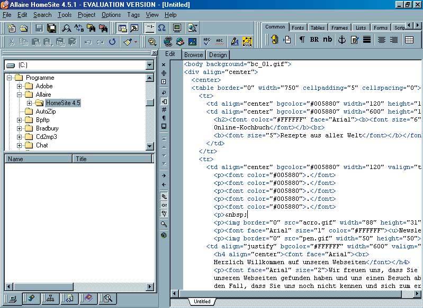The image size is (423, 308).
Task: Click folder tree scrollbar down arrow
Action: coord(150,146)
